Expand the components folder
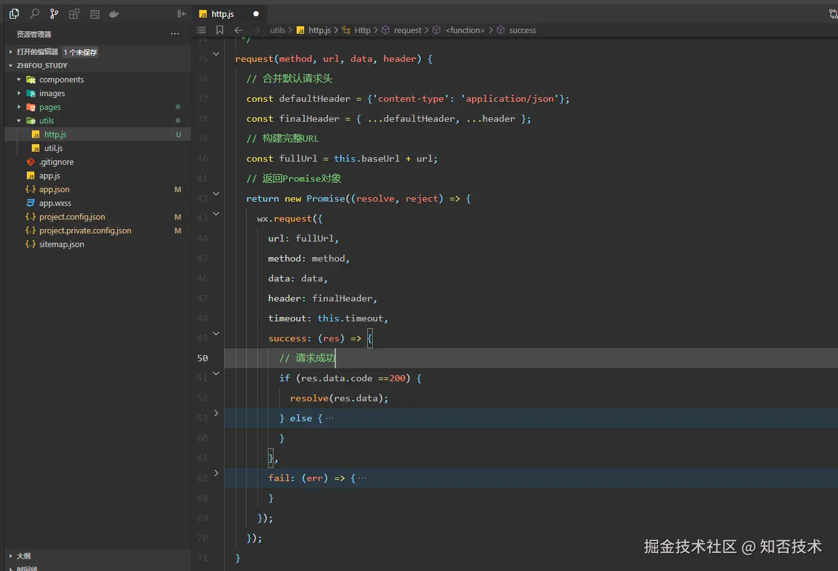This screenshot has height=571, width=838. coord(61,80)
